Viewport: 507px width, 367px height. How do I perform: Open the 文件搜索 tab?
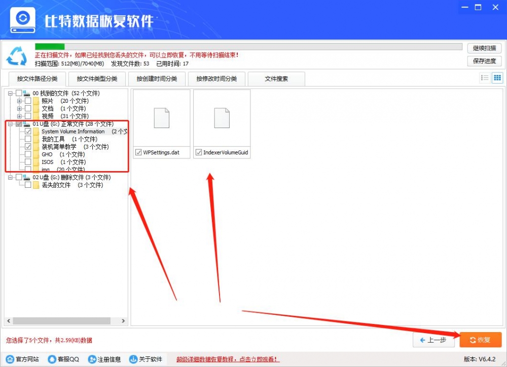(x=276, y=79)
